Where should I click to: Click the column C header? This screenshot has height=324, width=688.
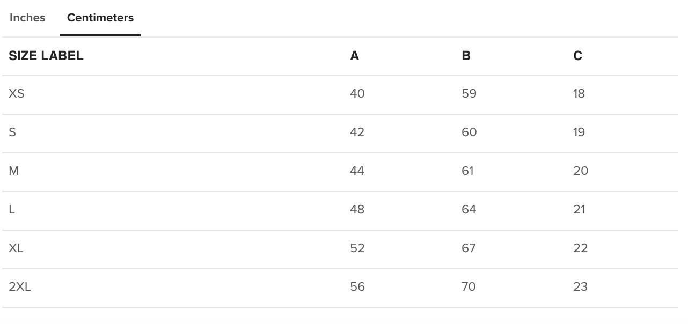[577, 56]
